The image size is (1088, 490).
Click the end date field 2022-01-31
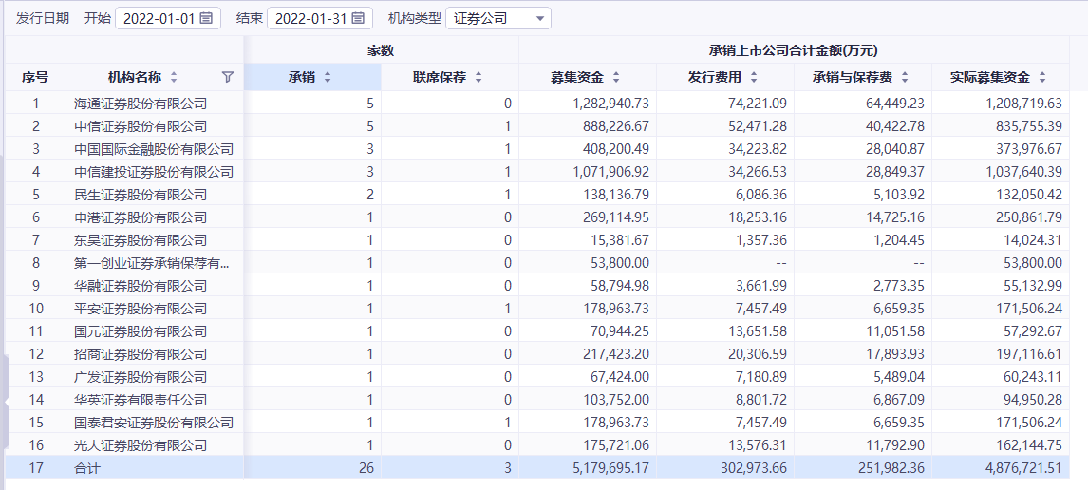(x=310, y=18)
